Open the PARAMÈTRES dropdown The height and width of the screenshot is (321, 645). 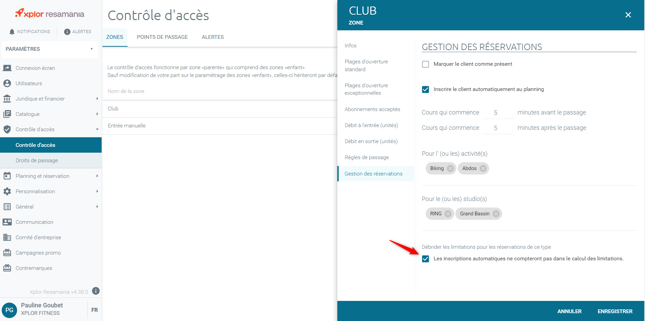[49, 49]
